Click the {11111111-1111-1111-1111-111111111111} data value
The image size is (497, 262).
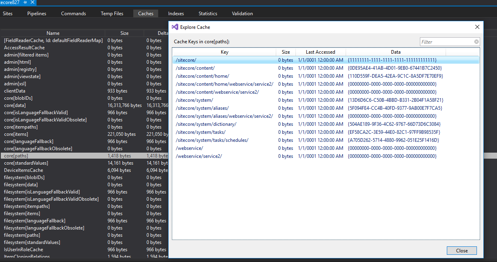click(x=392, y=60)
